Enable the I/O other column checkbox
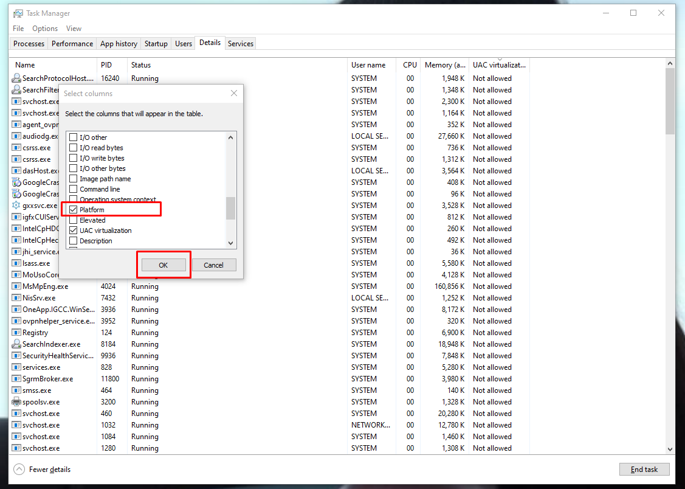This screenshot has width=685, height=489. point(74,137)
